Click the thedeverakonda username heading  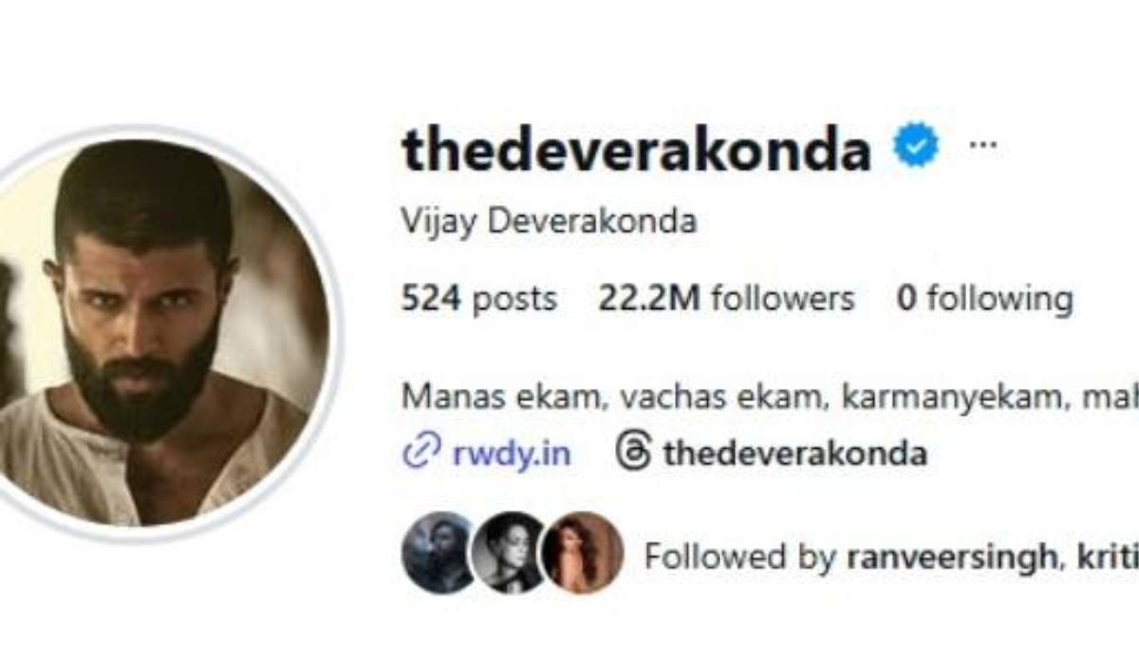(x=637, y=148)
